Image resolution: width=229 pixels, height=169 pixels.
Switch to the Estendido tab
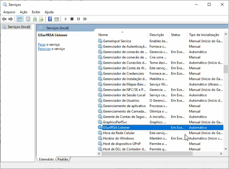click(46, 159)
